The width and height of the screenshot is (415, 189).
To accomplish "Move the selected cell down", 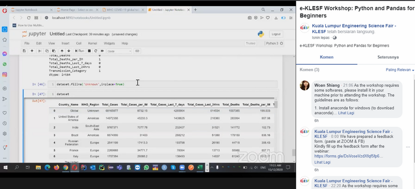I will (69, 51).
